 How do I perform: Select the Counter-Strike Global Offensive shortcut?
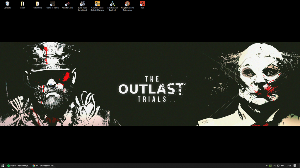click(97, 6)
